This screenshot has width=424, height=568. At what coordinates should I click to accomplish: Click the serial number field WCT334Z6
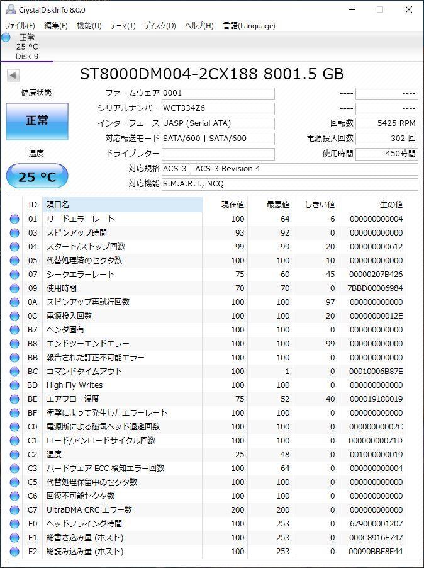tap(218, 109)
